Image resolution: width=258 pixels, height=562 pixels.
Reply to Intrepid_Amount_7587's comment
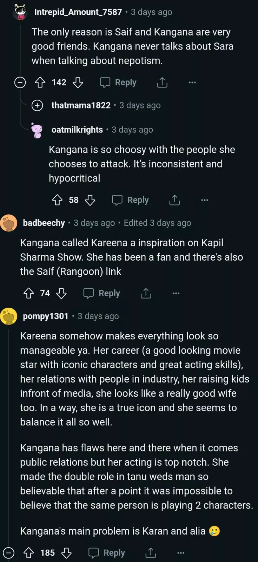pos(118,83)
